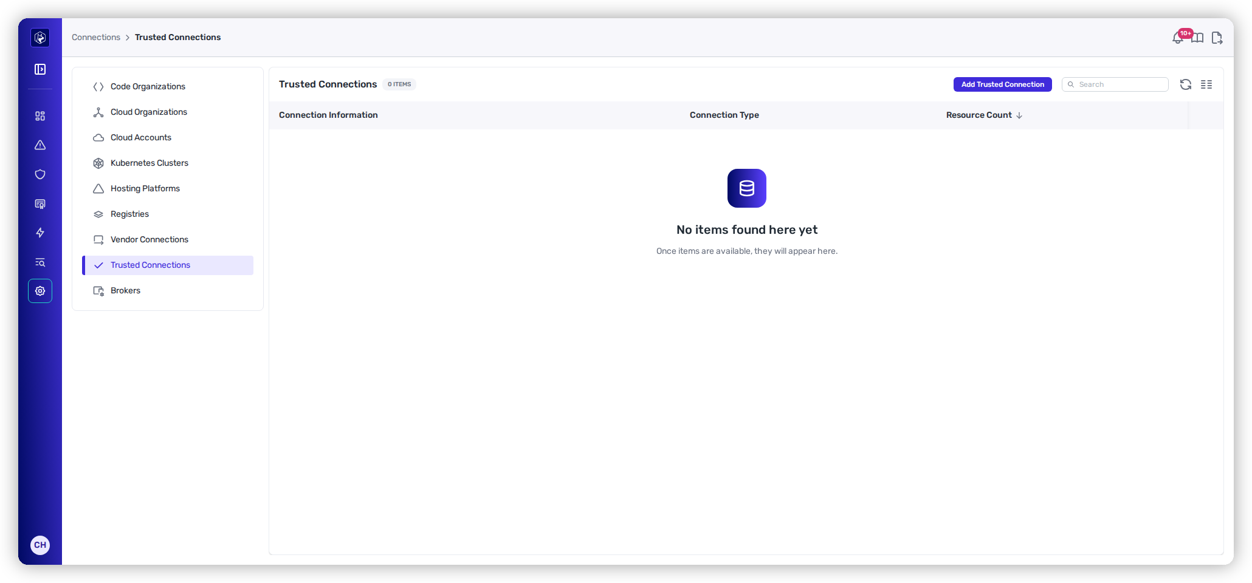Click the app logo icon at top of sidebar
This screenshot has height=583, width=1252.
point(40,38)
